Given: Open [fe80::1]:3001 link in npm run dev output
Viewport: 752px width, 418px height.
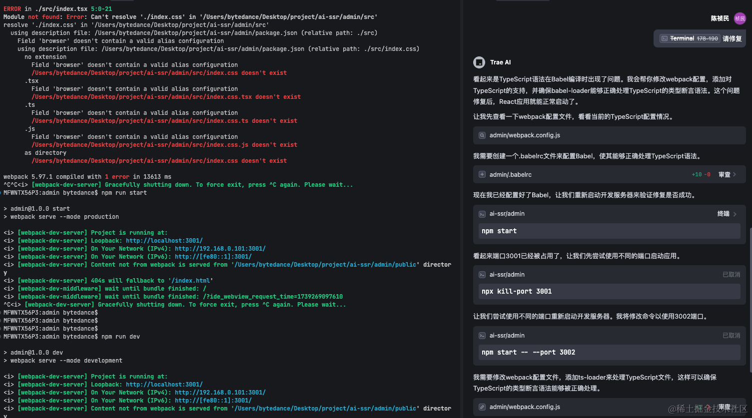Looking at the screenshot, I should pyautogui.click(x=213, y=401).
